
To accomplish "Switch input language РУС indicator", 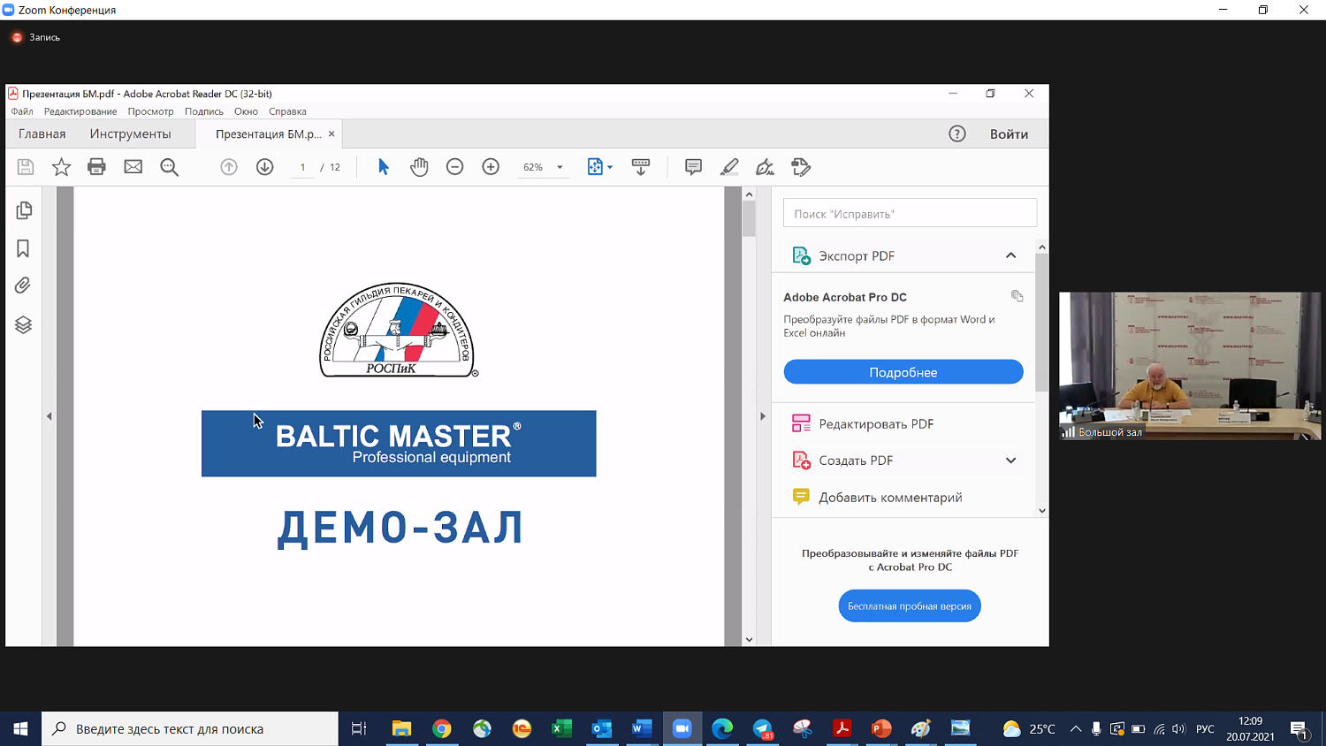I will pos(1205,729).
